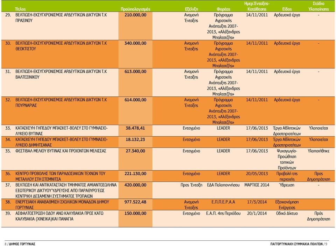Click 'LEADER' agency in row 36
336x246 pixels.
pyautogui.click(x=223, y=173)
